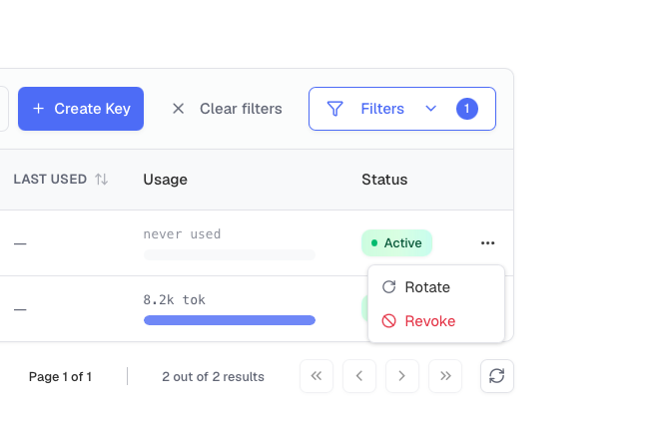This screenshot has width=650, height=426.
Task: Click the '8.2k tok' usage value
Action: click(x=174, y=299)
